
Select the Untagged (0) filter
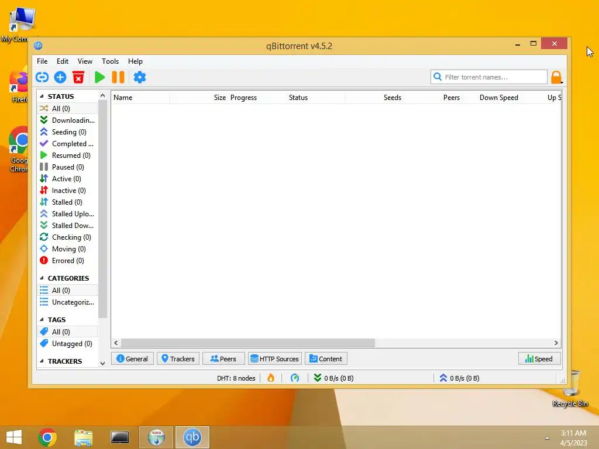68,344
